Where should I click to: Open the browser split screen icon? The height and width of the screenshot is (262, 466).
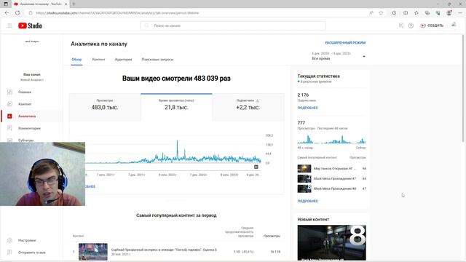click(x=406, y=13)
